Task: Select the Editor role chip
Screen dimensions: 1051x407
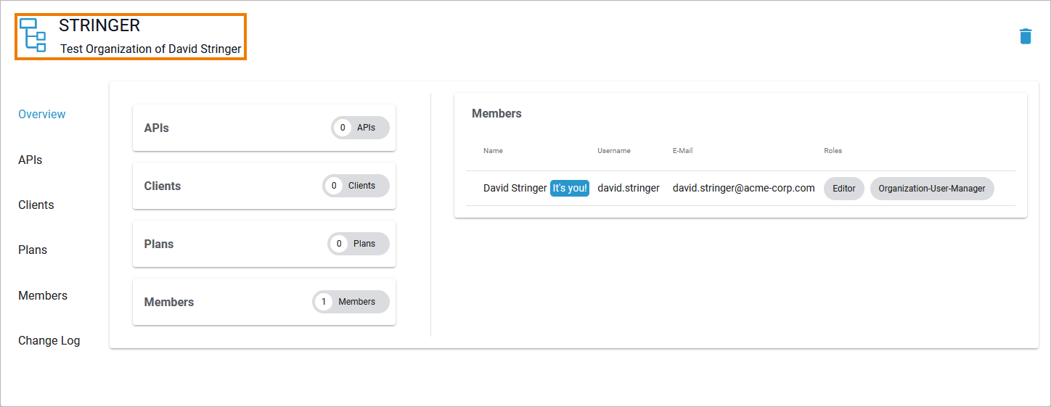Action: pyautogui.click(x=843, y=189)
